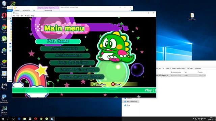Select Achievements in main menu
Image resolution: width=216 pixels, height=121 pixels.
pyautogui.click(x=67, y=55)
